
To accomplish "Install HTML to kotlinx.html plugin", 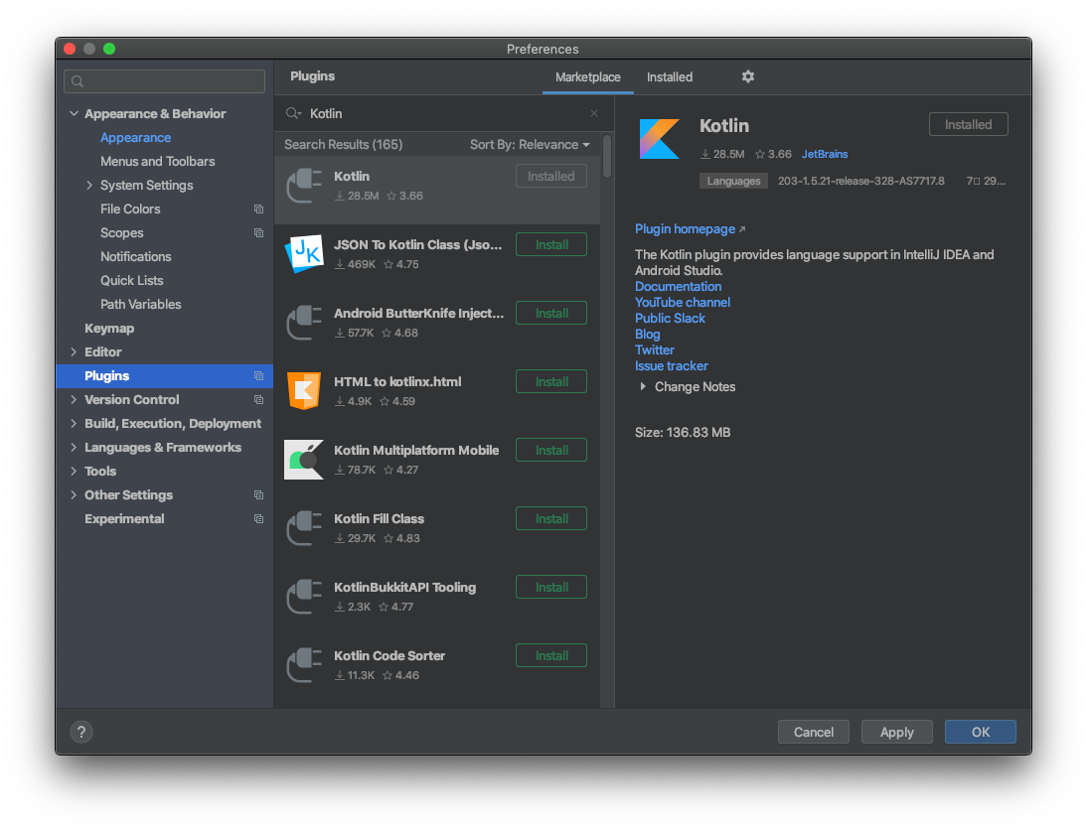I will tap(551, 382).
